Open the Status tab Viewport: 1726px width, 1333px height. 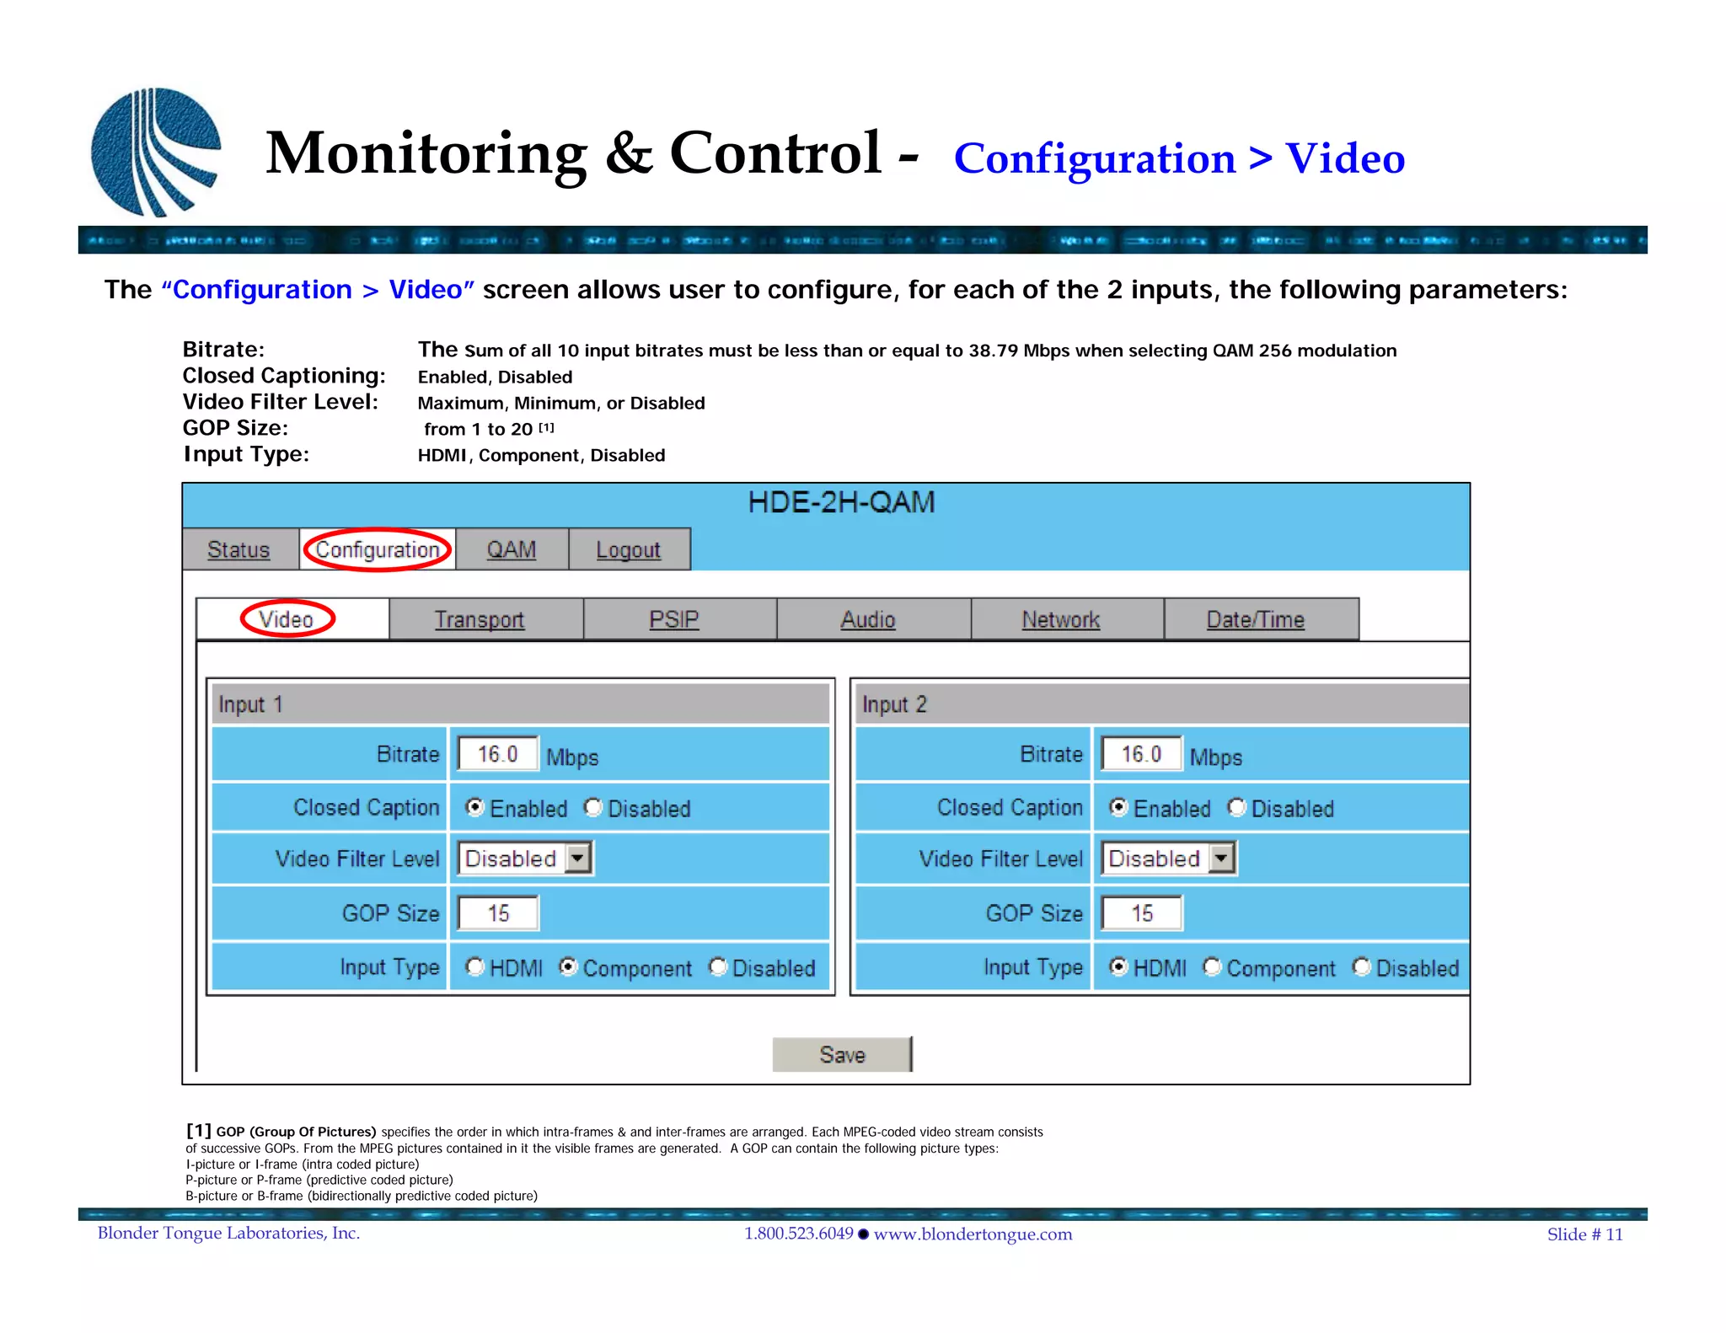239,549
